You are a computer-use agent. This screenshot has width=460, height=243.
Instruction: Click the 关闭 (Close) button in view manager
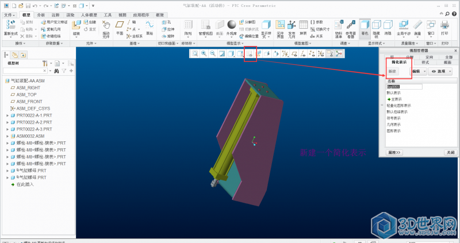(x=450, y=152)
